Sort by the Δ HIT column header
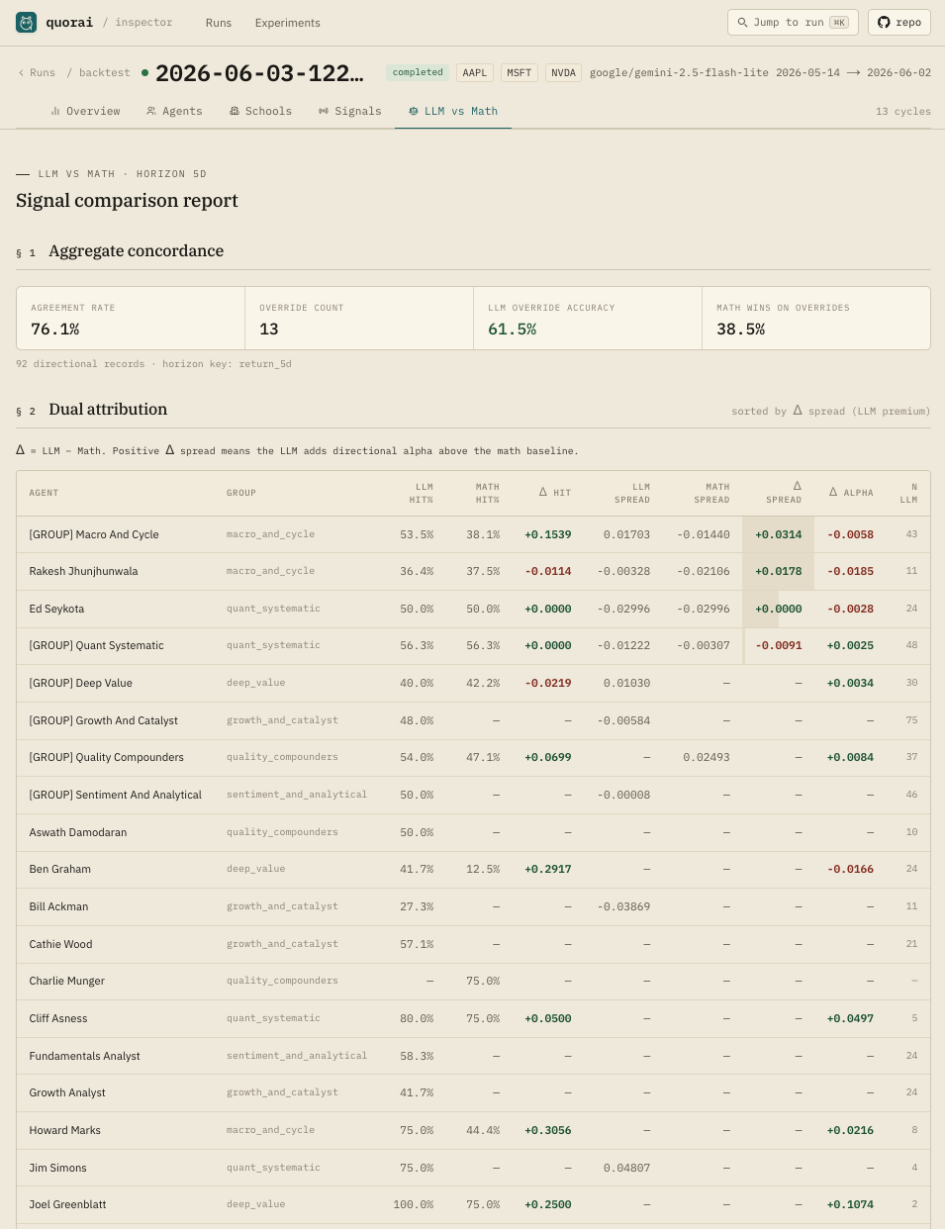This screenshot has height=1229, width=945. [x=555, y=493]
